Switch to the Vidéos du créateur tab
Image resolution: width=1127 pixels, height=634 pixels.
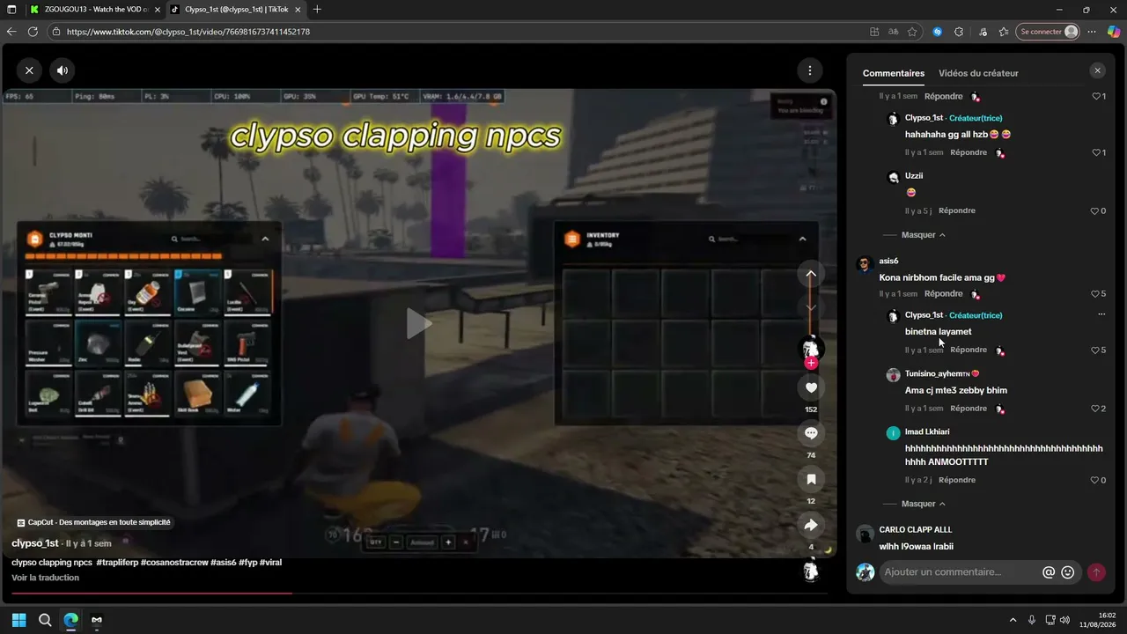[x=978, y=73]
